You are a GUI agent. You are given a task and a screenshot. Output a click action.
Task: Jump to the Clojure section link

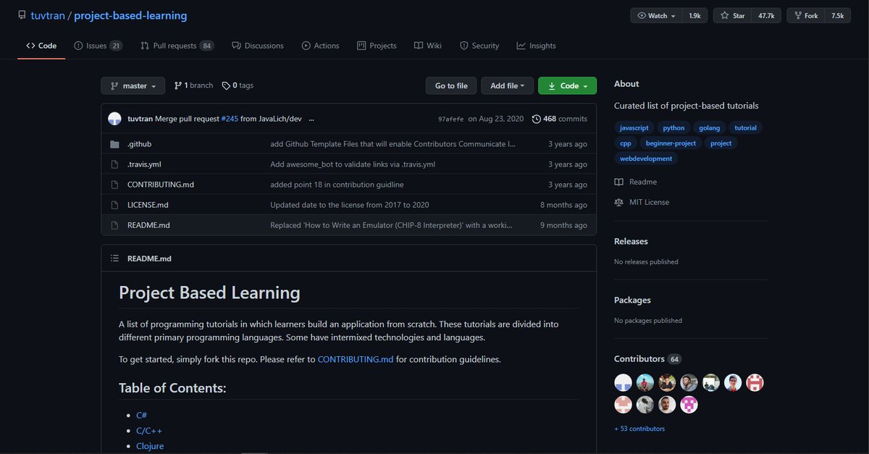[150, 446]
